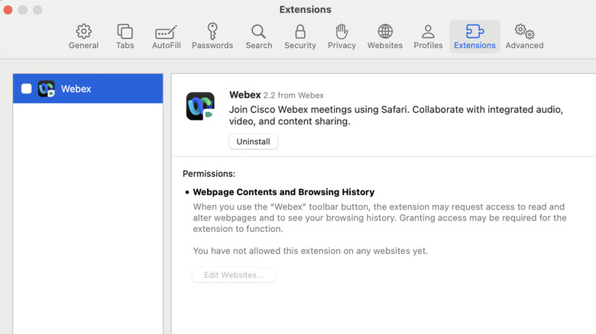The image size is (596, 334).
Task: Click the small Webex icon in the sidebar
Action: click(46, 88)
